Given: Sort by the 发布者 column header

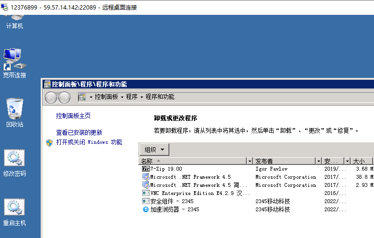Looking at the screenshot, I should [x=285, y=161].
